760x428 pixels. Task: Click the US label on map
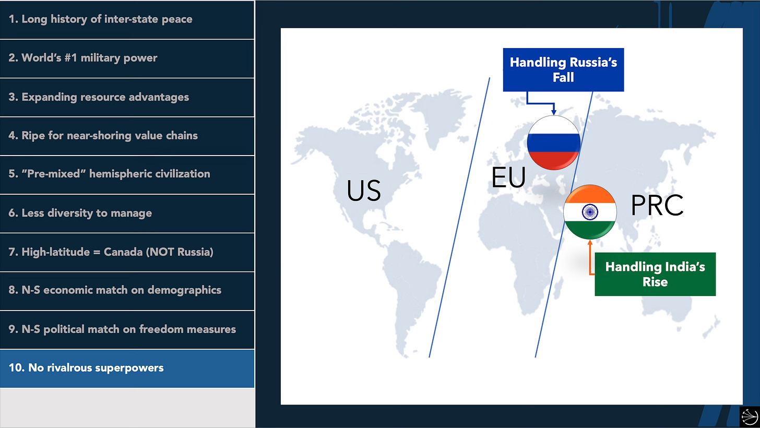[364, 191]
